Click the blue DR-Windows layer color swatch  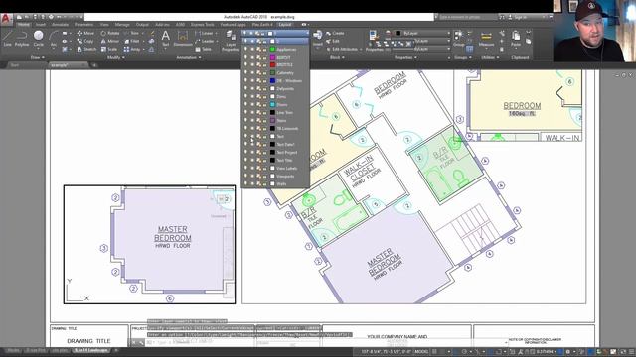coord(272,80)
